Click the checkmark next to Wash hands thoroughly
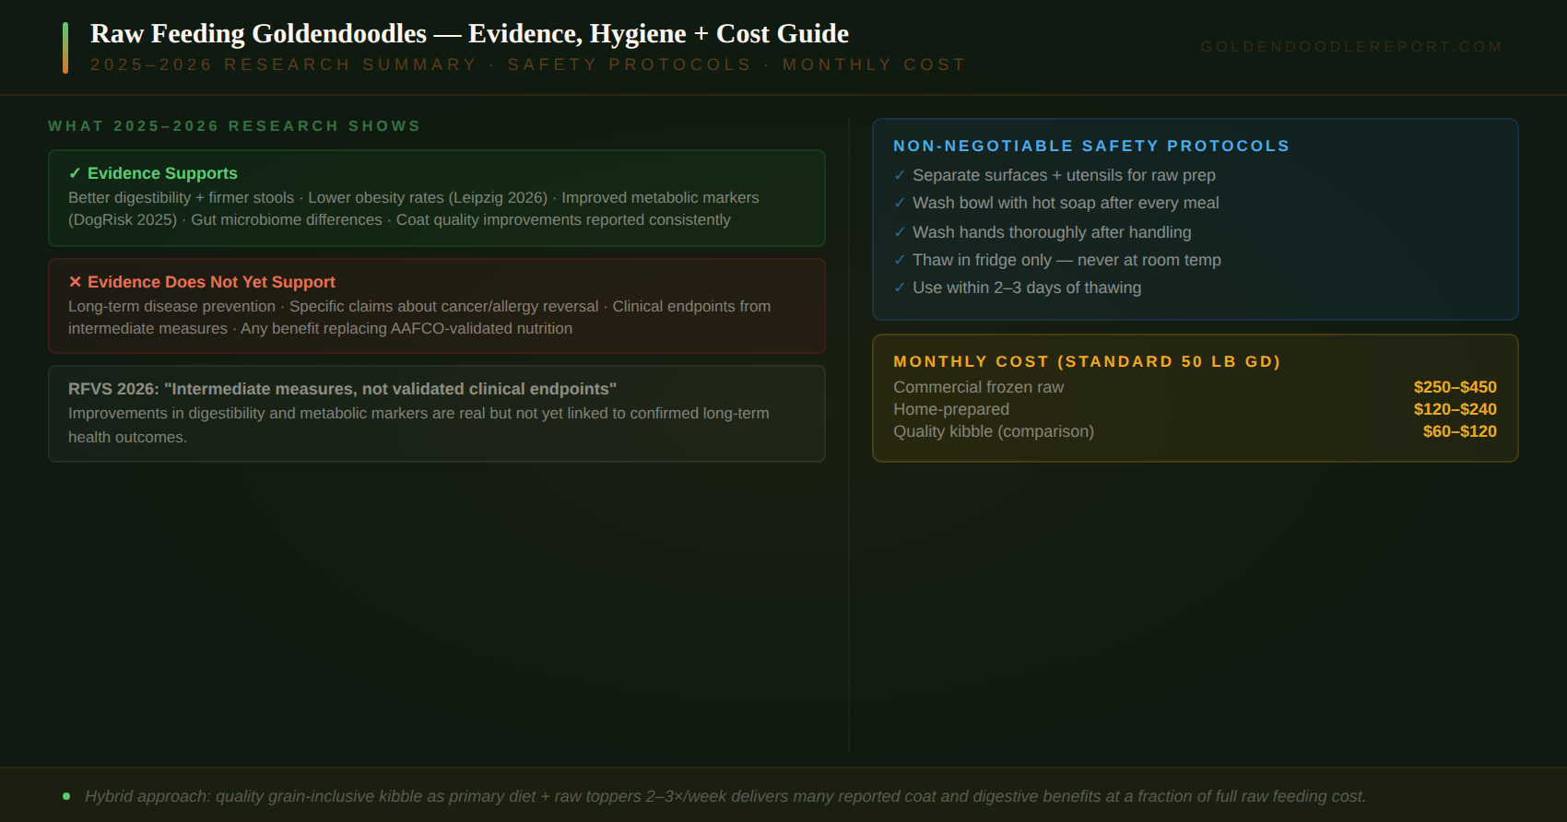The width and height of the screenshot is (1567, 822). pos(900,232)
